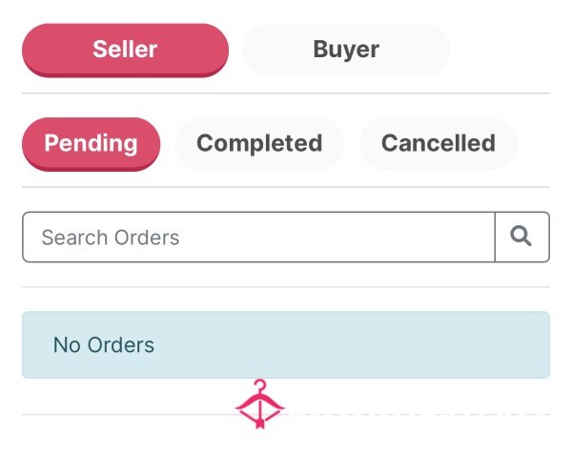The width and height of the screenshot is (572, 456).
Task: Select the Seller toggle pill
Action: (x=125, y=50)
